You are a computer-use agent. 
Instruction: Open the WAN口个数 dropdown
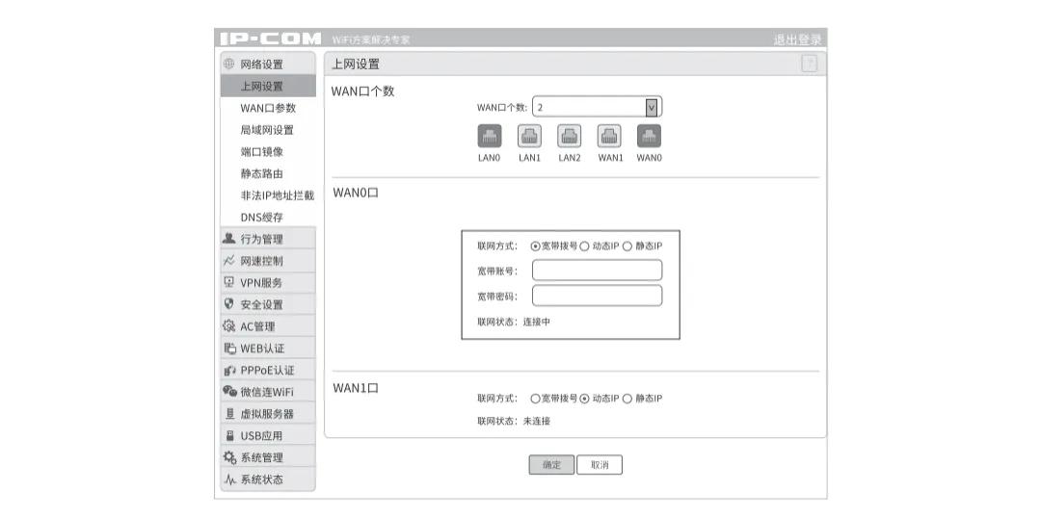(x=597, y=107)
